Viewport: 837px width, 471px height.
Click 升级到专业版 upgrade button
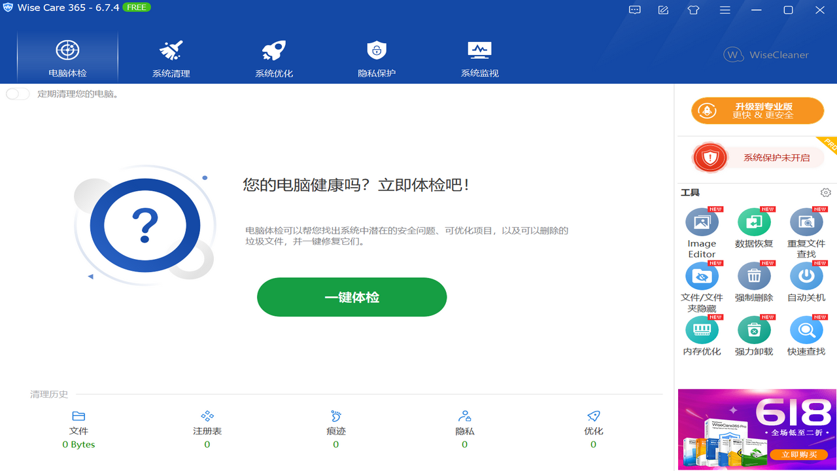click(x=757, y=111)
